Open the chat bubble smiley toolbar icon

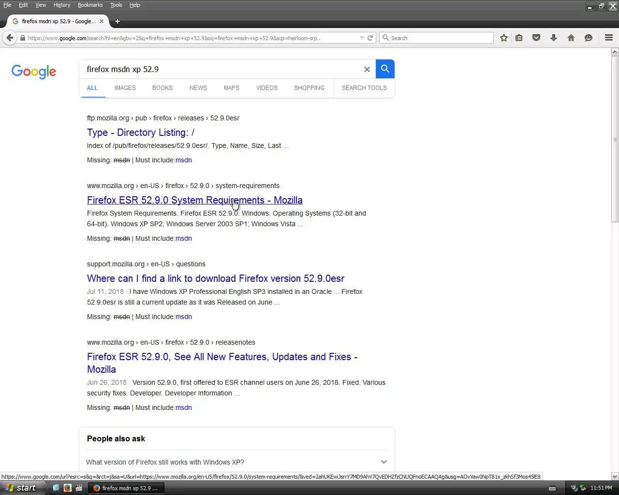click(589, 38)
